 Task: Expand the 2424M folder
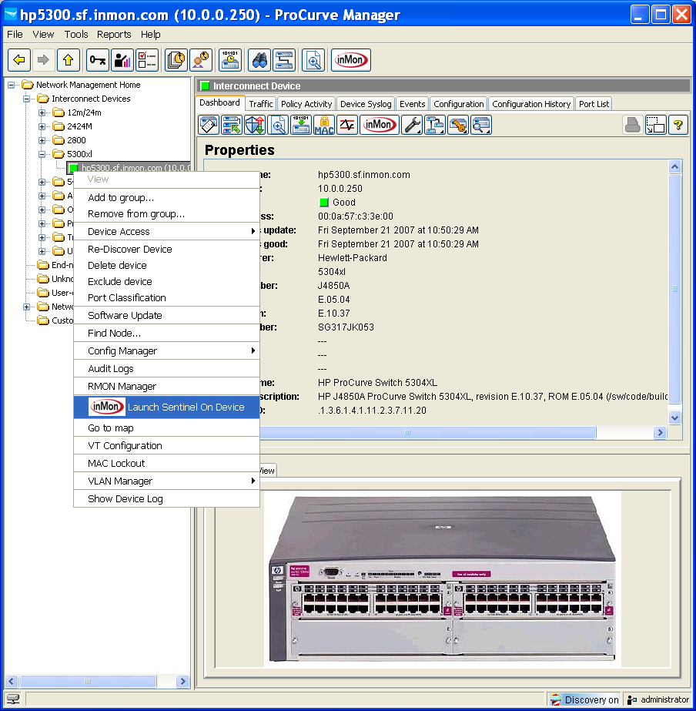(x=42, y=126)
